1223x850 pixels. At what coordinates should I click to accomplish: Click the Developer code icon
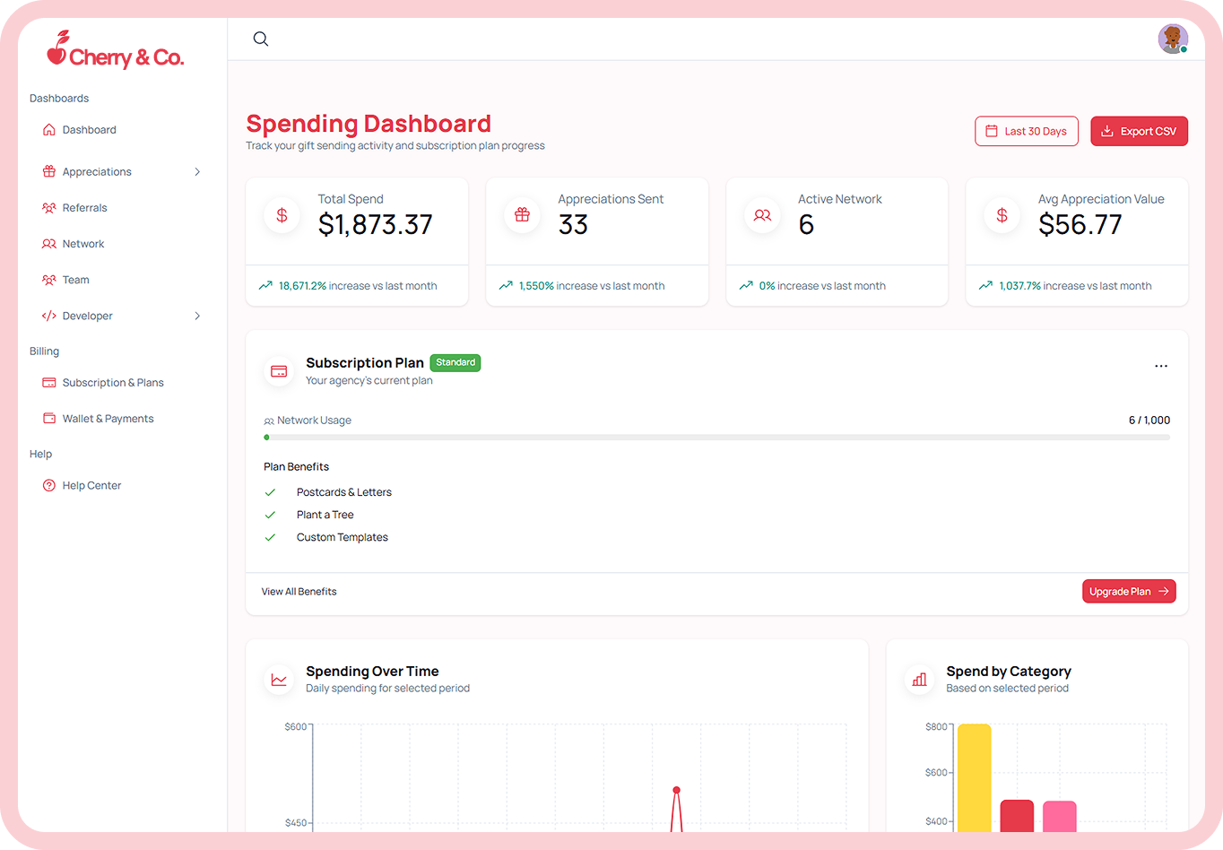(x=49, y=316)
